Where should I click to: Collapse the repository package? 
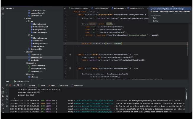[x=24, y=63]
